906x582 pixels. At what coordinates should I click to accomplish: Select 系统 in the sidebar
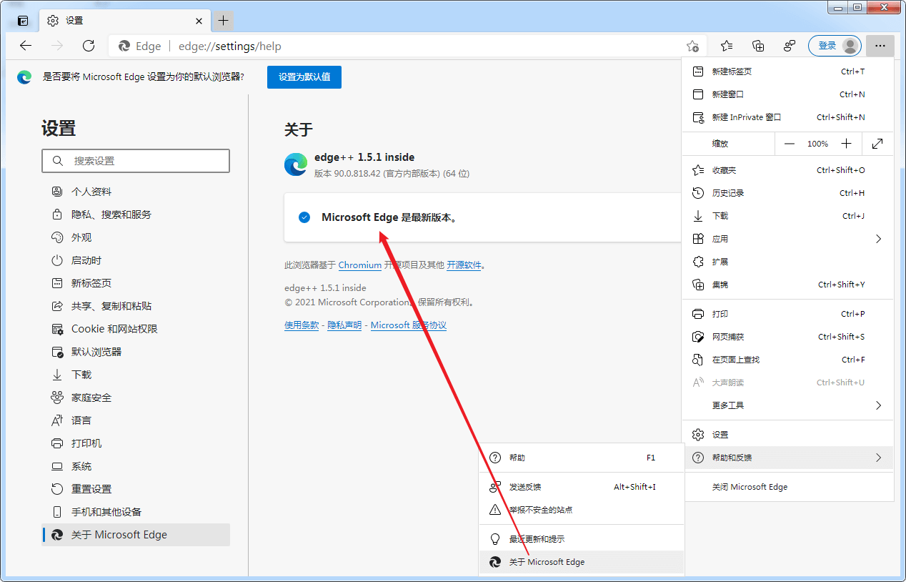136,466
